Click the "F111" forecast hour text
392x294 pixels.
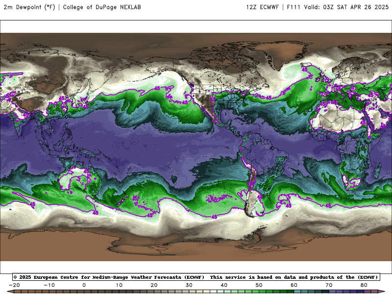coord(294,7)
